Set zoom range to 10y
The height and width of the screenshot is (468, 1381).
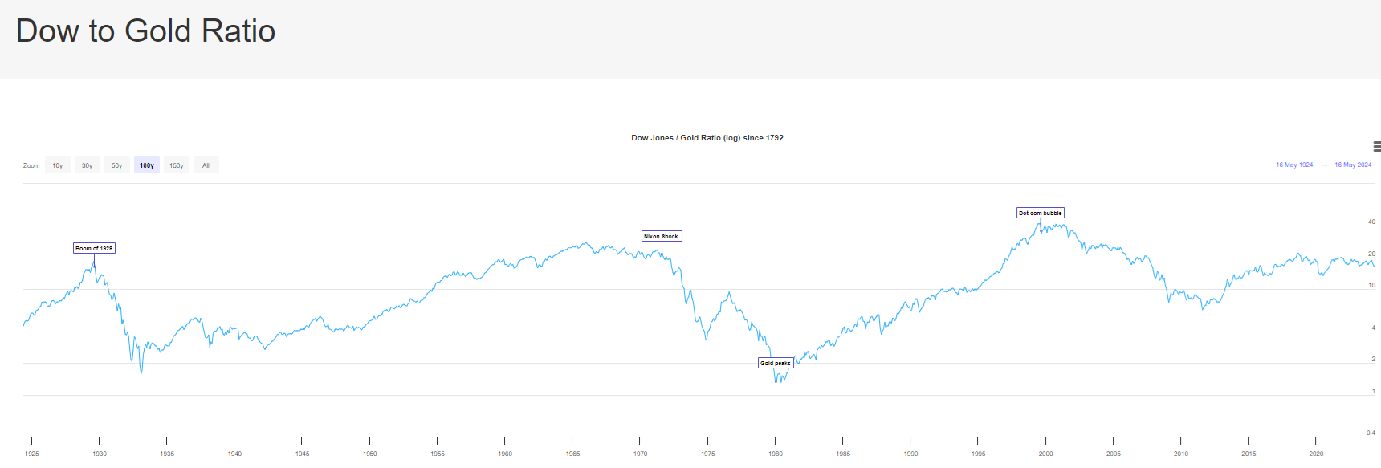58,165
